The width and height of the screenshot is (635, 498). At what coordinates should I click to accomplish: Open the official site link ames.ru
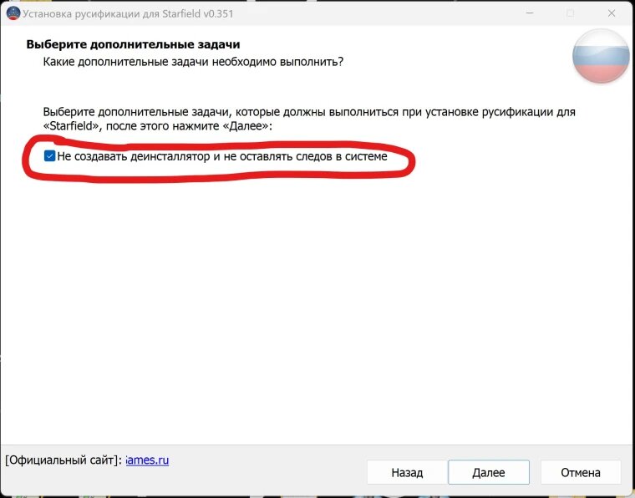[147, 460]
